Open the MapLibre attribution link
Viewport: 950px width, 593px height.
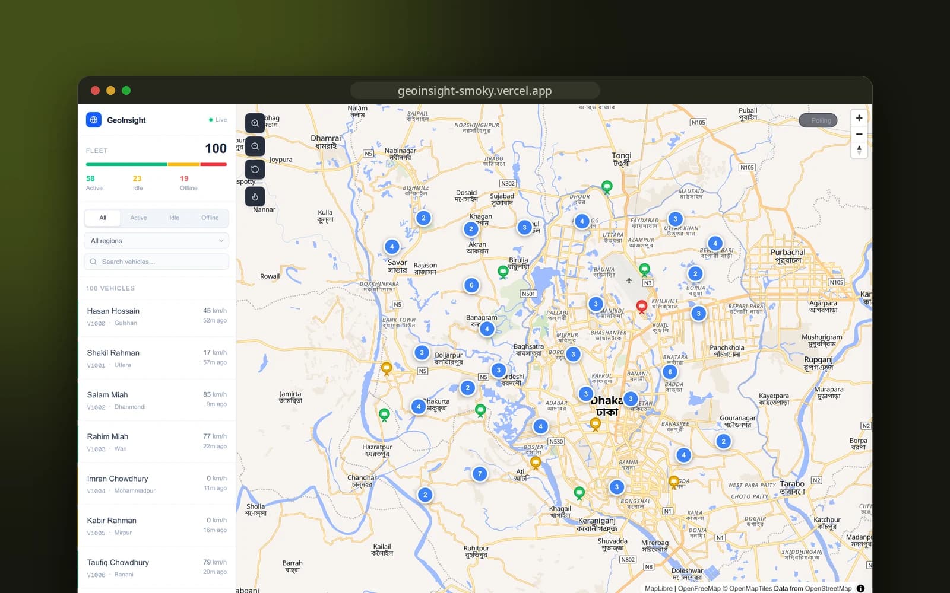pos(658,588)
